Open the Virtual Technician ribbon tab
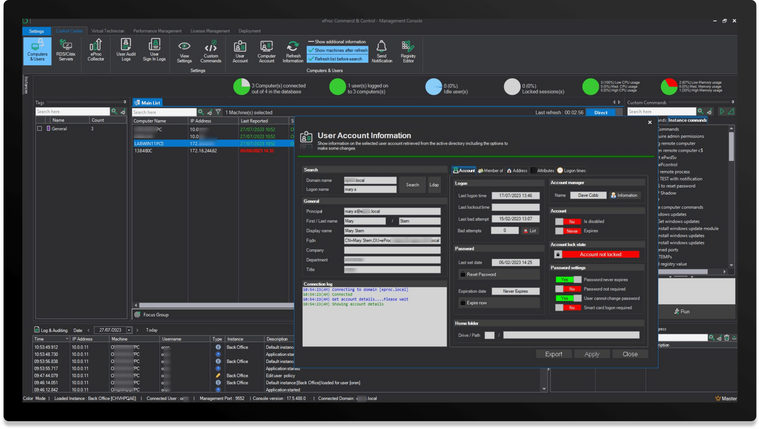The image size is (759, 429). click(x=108, y=31)
